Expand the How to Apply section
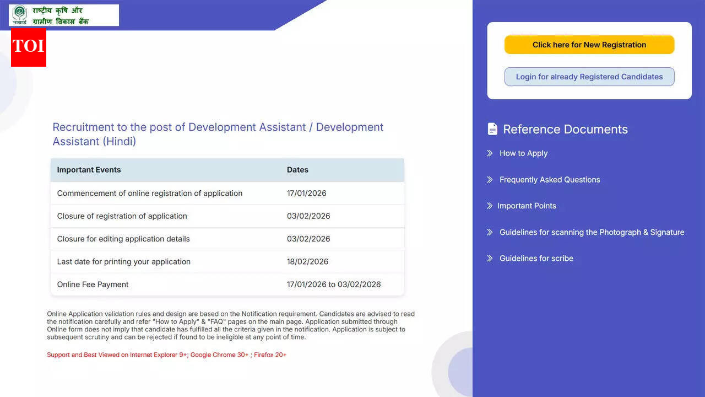The width and height of the screenshot is (705, 397). click(523, 153)
